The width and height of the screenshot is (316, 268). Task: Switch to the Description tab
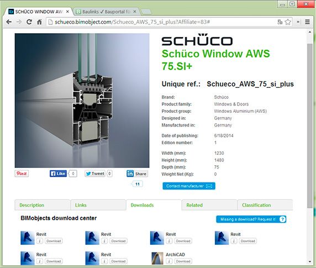point(43,205)
